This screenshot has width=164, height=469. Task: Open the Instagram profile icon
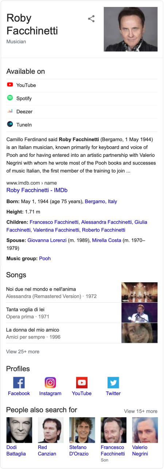pyautogui.click(x=50, y=383)
